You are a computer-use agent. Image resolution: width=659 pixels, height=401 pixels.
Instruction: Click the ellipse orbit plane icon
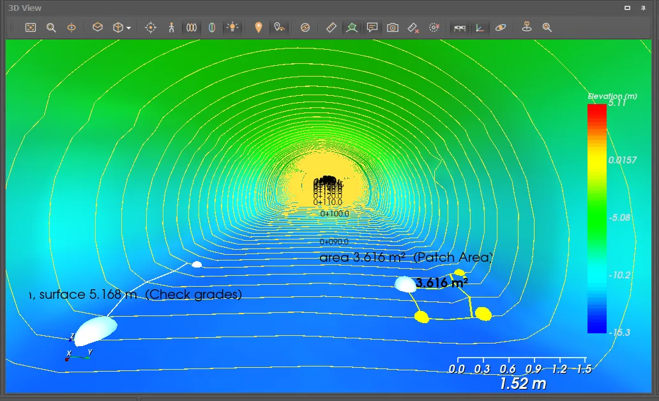coord(501,27)
